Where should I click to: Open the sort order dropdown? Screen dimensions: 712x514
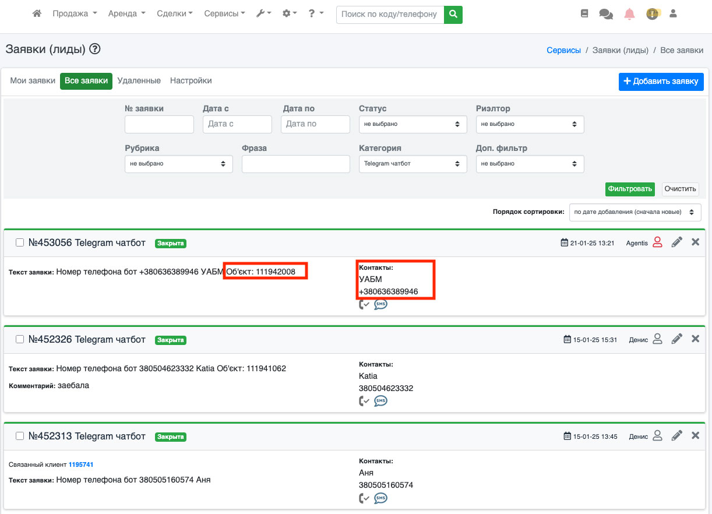click(635, 213)
